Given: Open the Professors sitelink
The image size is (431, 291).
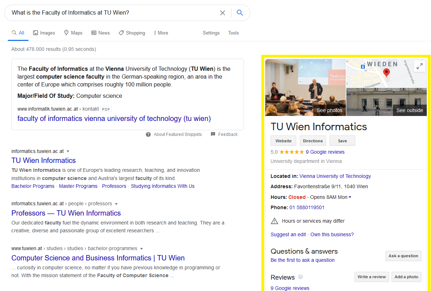Looking at the screenshot, I should (114, 186).
